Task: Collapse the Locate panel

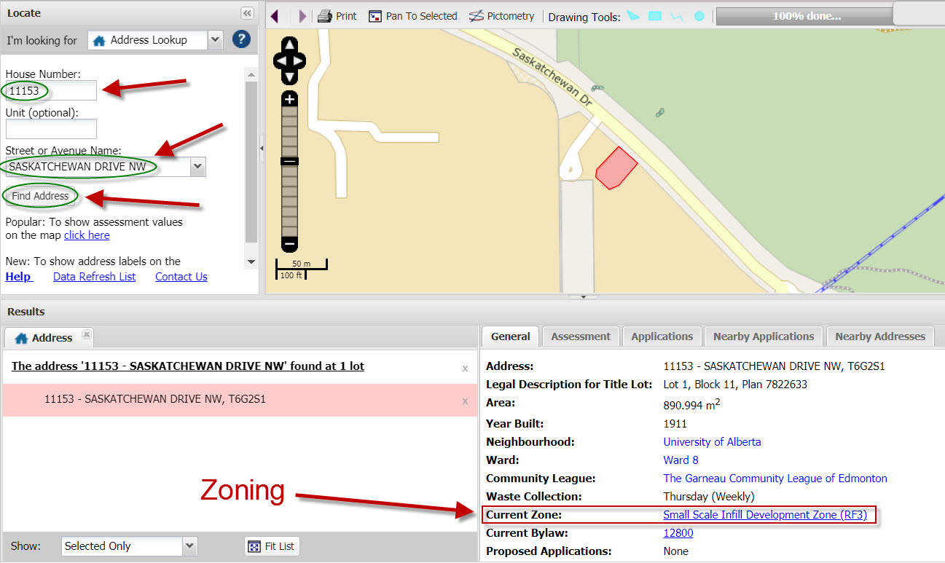Action: [247, 13]
